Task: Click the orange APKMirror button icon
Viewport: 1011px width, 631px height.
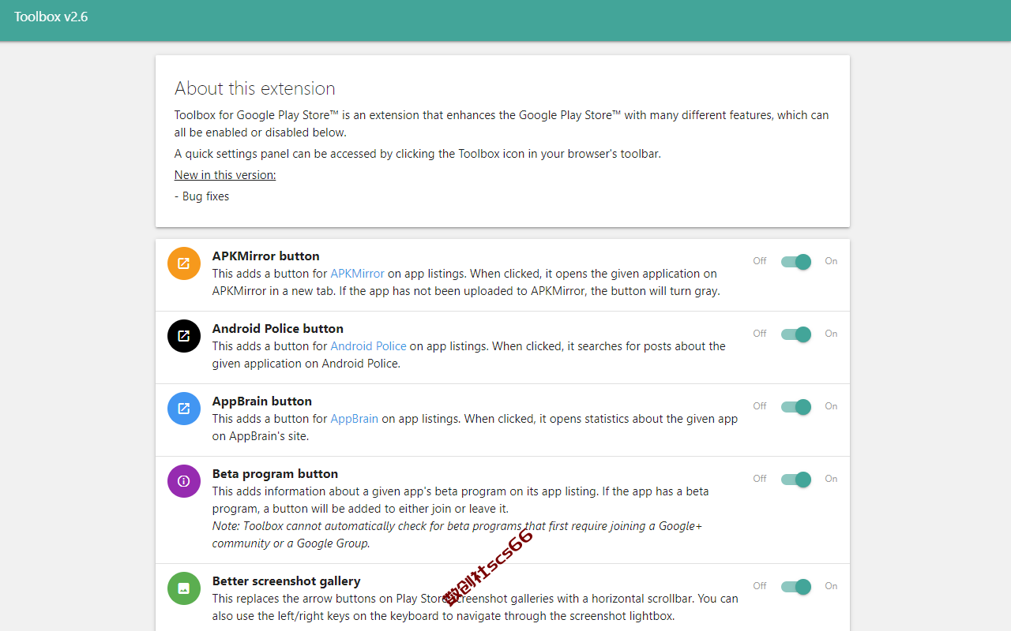Action: [184, 263]
